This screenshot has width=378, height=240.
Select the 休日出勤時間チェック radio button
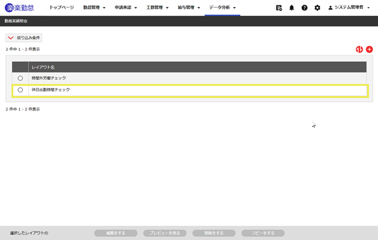20,90
